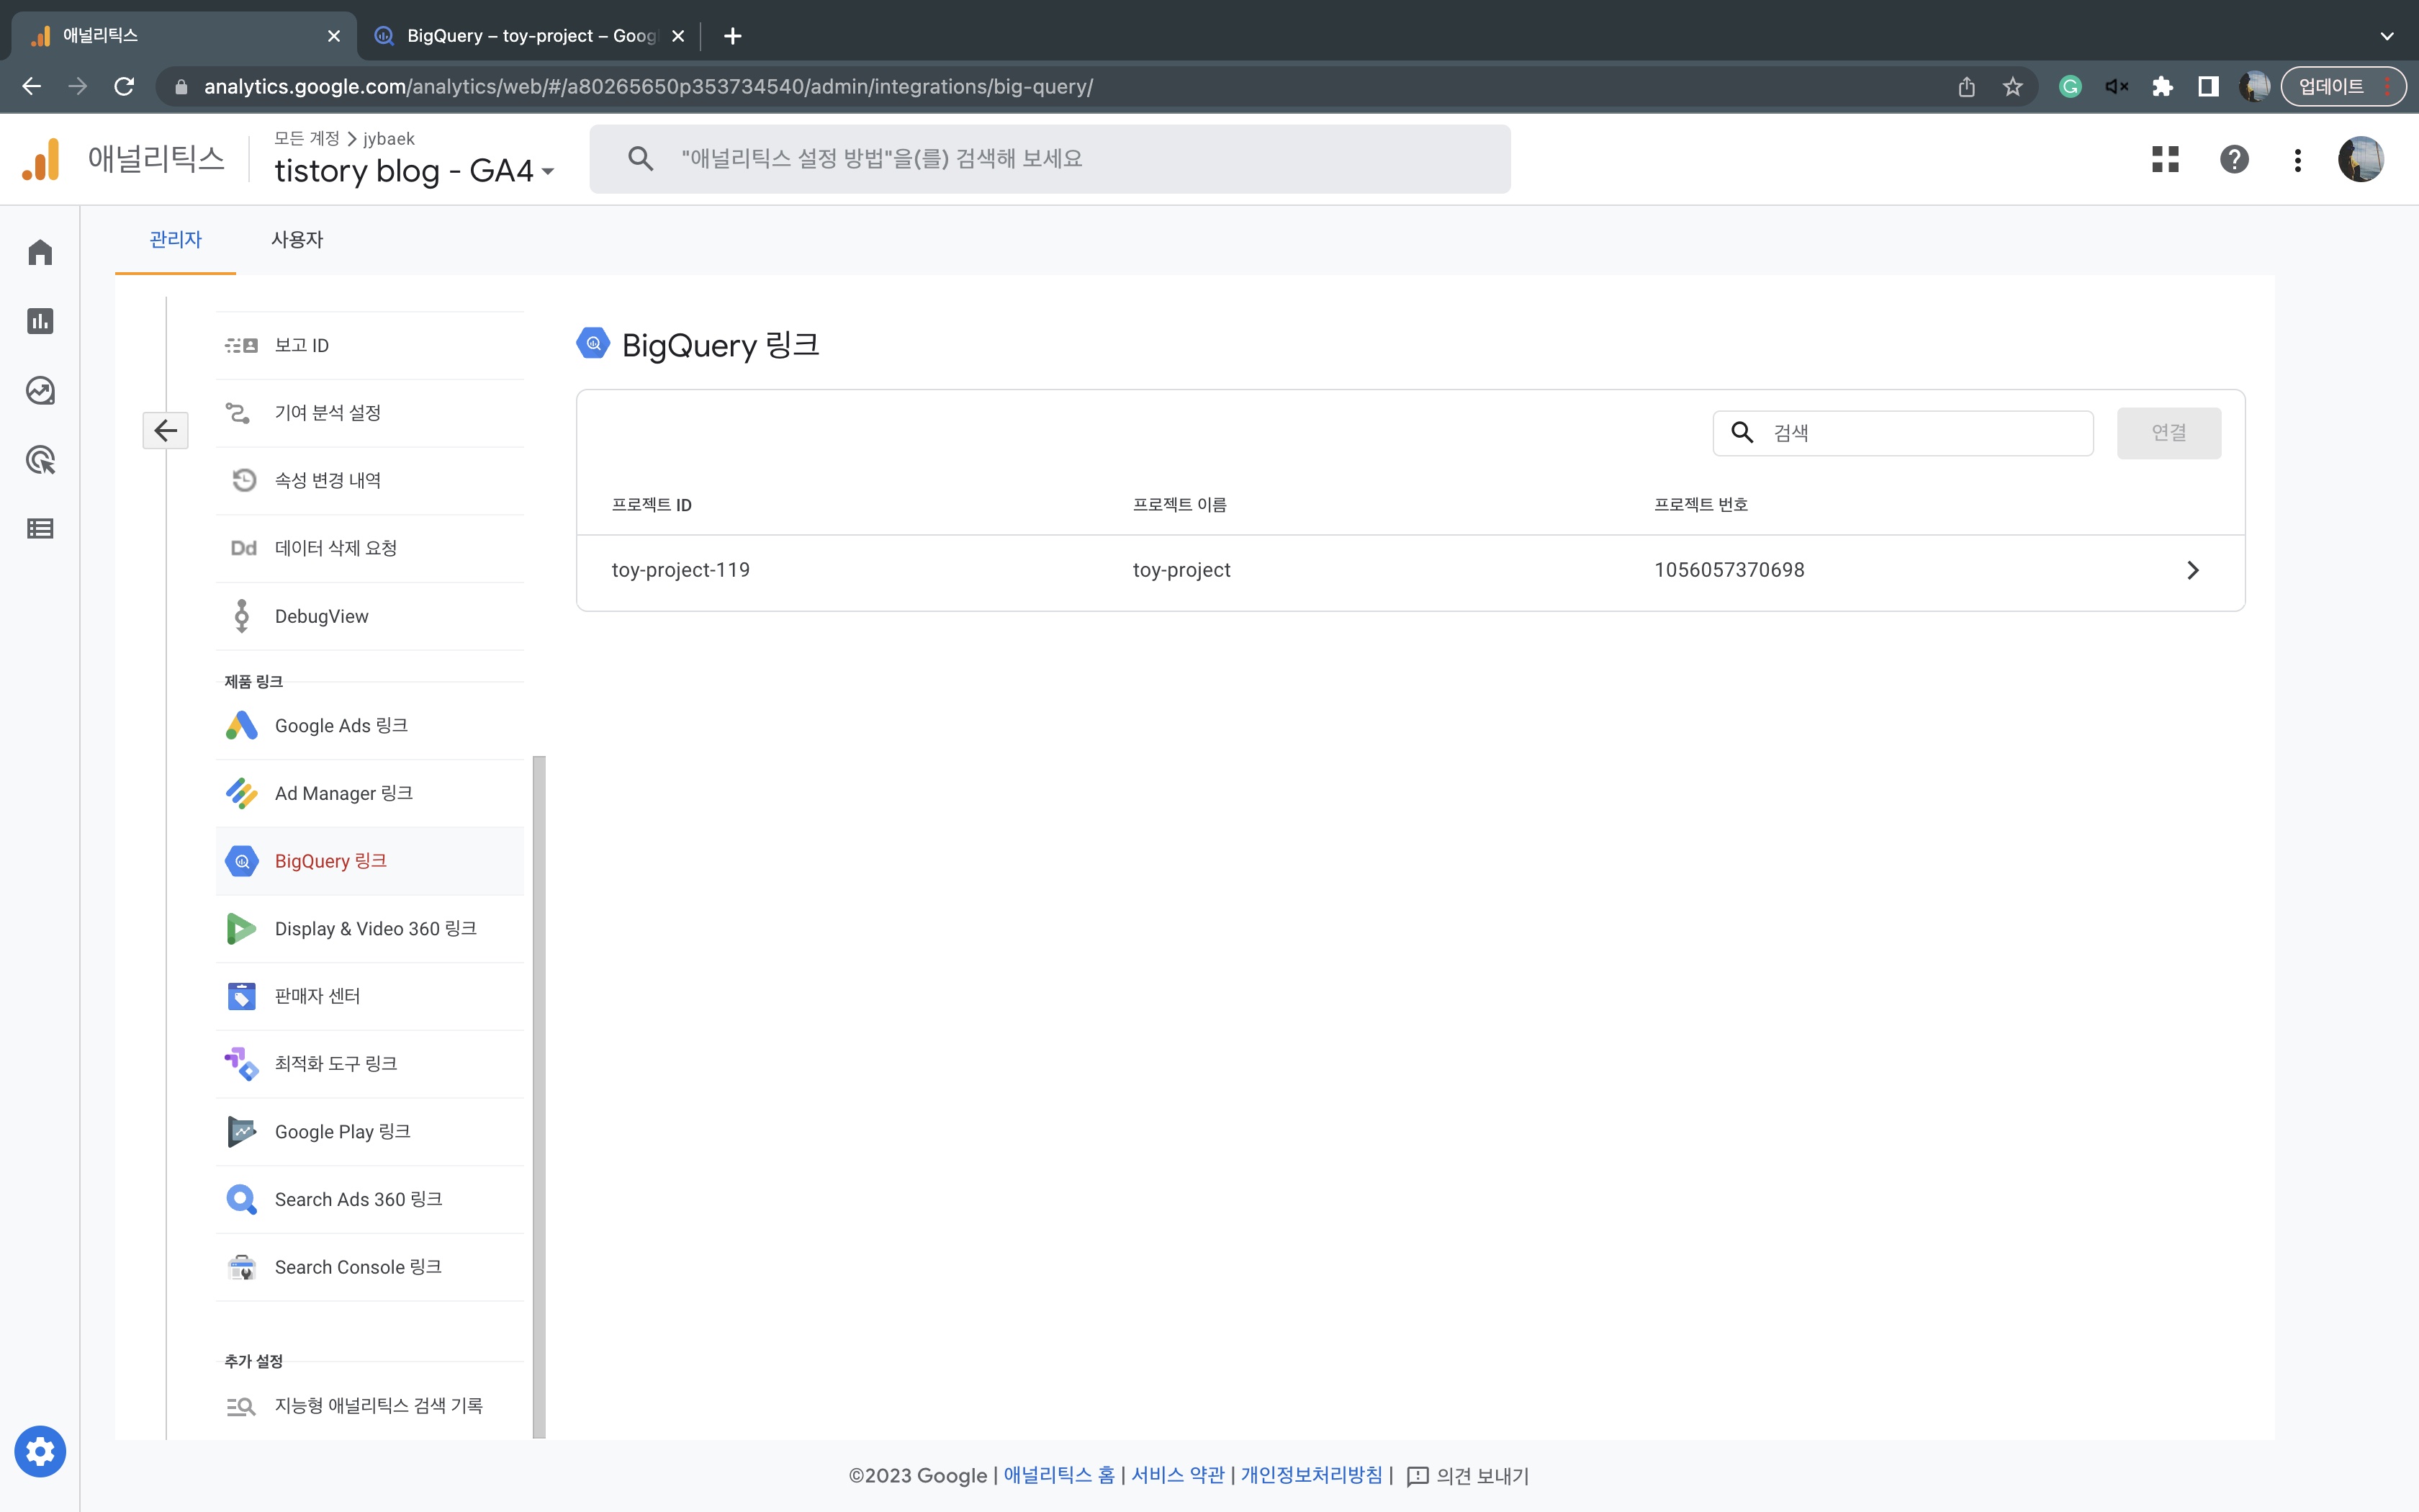2419x1512 pixels.
Task: Open Google Ads 링크 menu item
Action: pyautogui.click(x=341, y=725)
